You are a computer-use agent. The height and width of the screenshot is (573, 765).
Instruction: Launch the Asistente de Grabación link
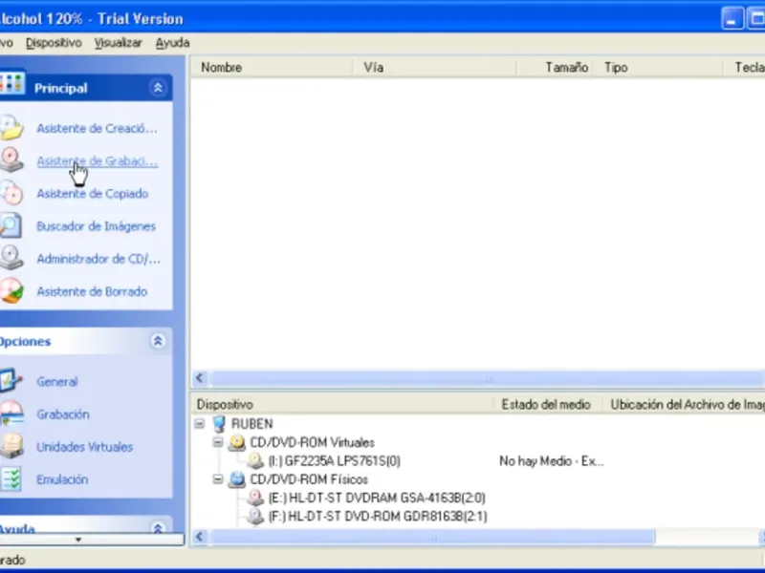98,161
